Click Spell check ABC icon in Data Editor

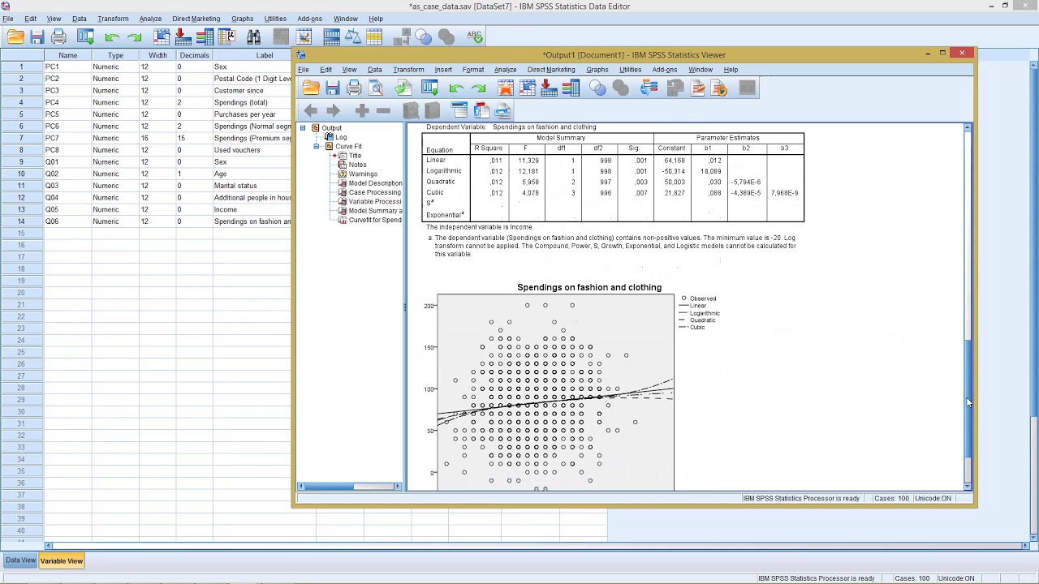coord(475,36)
